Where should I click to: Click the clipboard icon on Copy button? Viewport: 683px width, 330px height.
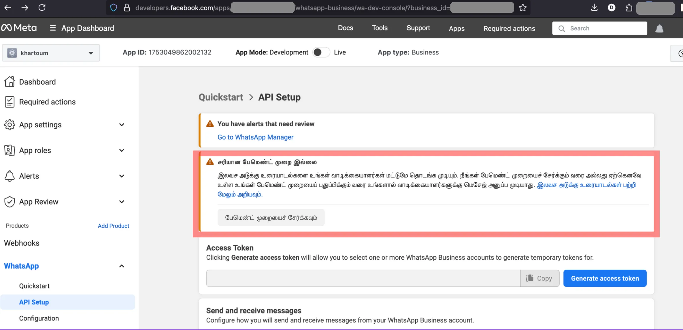pos(530,278)
